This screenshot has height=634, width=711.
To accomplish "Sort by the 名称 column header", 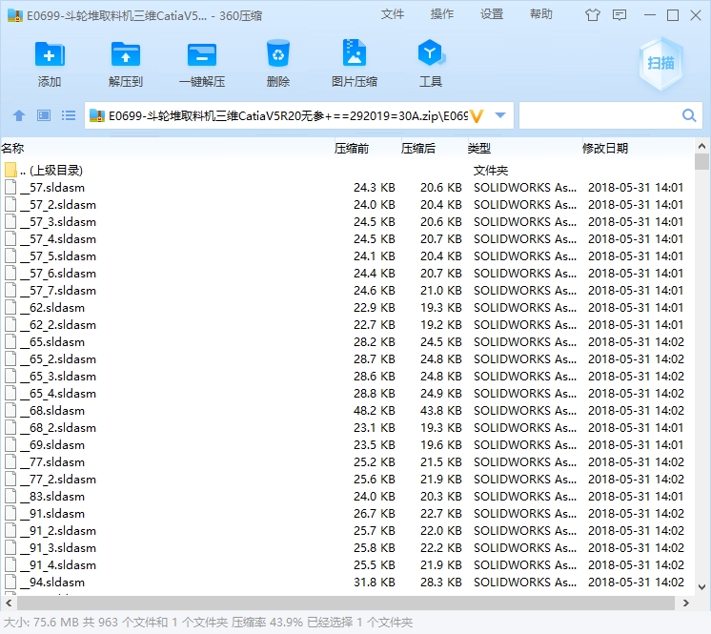I will click(12, 149).
